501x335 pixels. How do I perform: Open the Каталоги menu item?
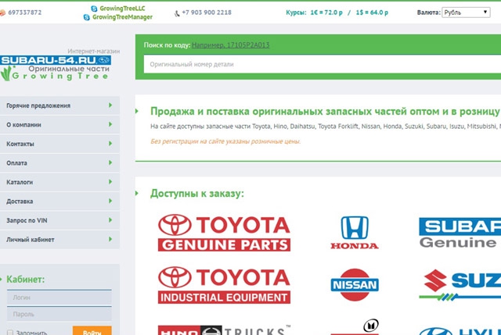click(x=59, y=182)
